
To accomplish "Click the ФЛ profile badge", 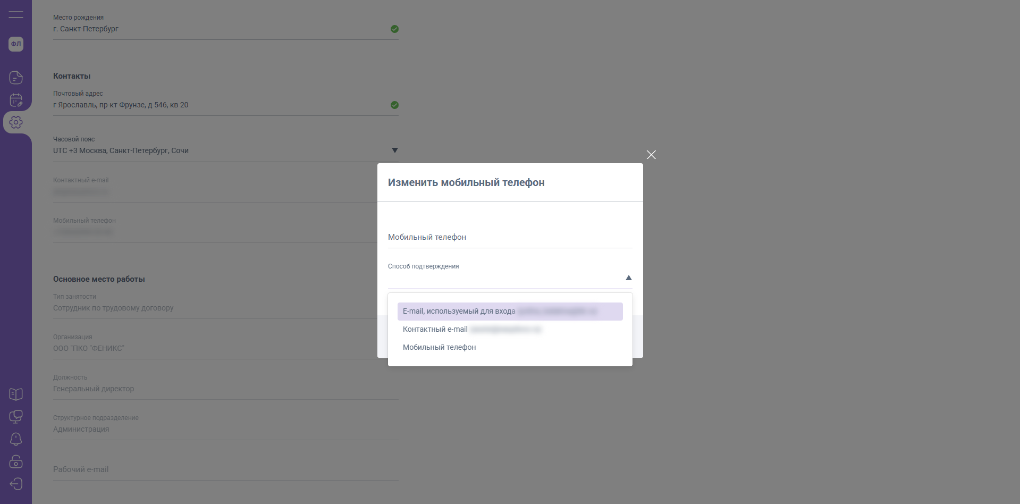I will pos(16,44).
